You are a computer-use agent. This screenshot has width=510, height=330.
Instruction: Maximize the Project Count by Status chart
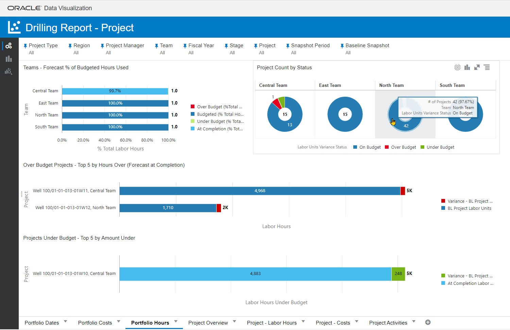pos(477,67)
